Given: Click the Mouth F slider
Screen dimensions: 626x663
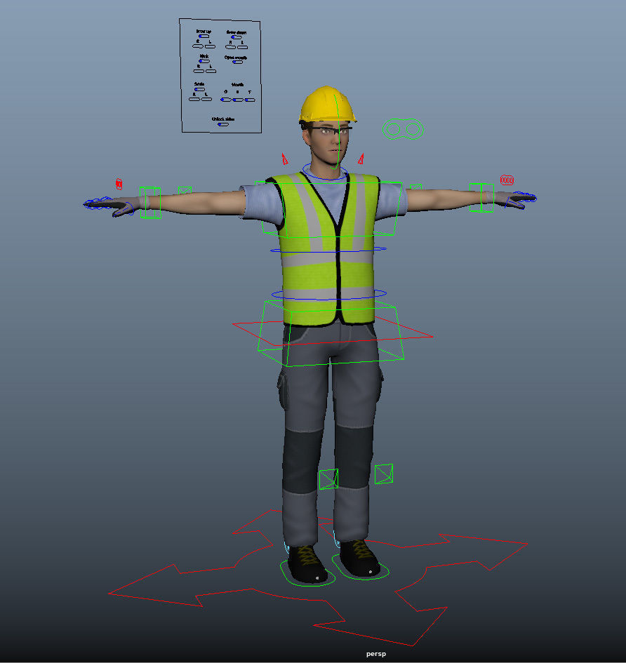Looking at the screenshot, I should (x=250, y=100).
